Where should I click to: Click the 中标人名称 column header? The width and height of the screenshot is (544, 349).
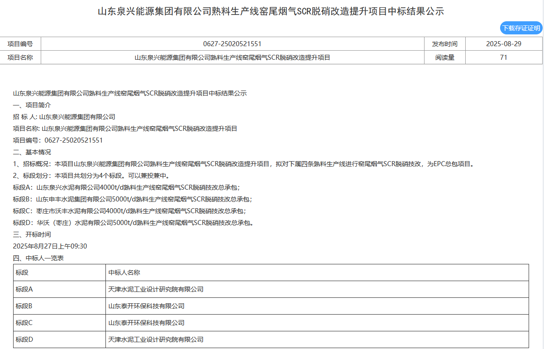click(x=317, y=273)
